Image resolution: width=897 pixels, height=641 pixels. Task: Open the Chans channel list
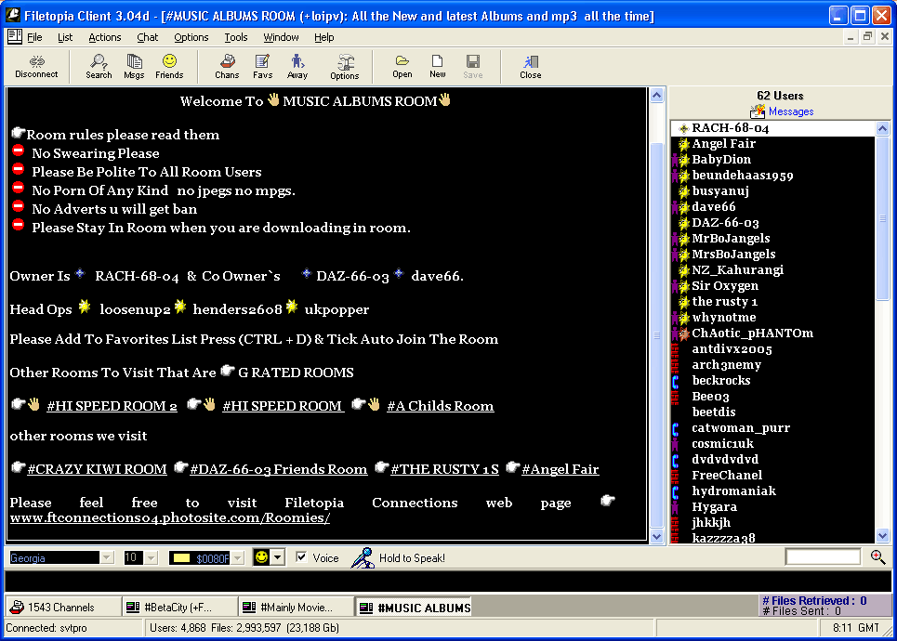(x=227, y=66)
